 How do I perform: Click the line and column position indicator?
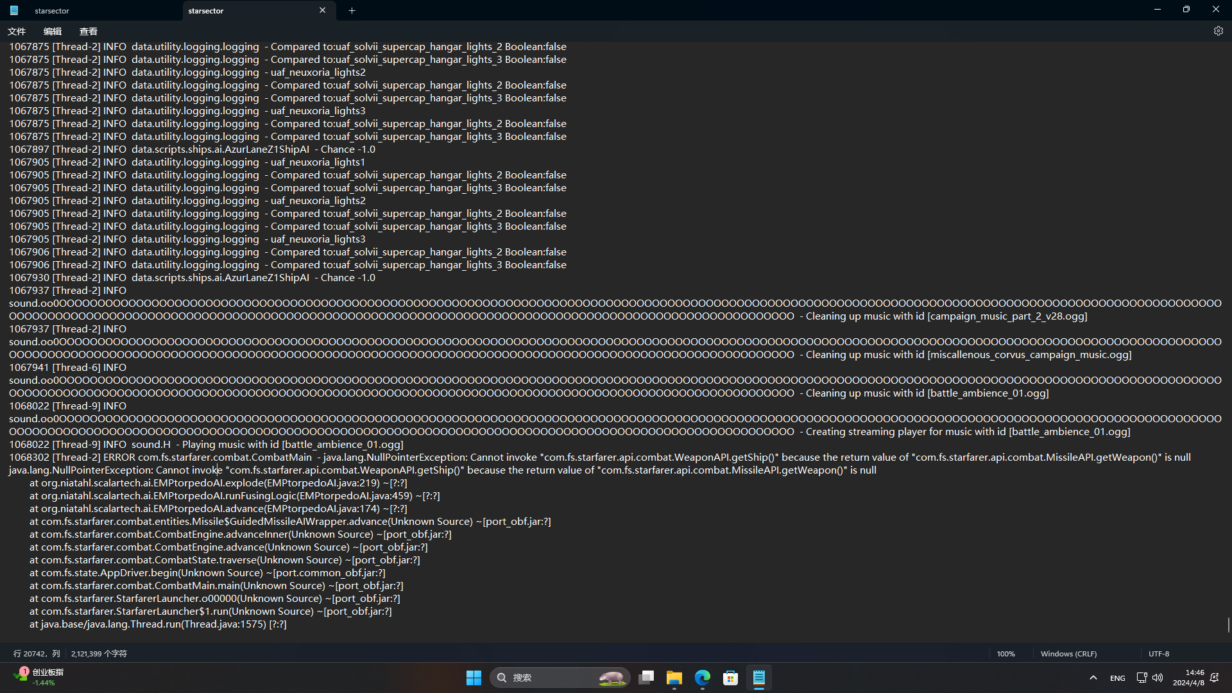click(x=37, y=653)
